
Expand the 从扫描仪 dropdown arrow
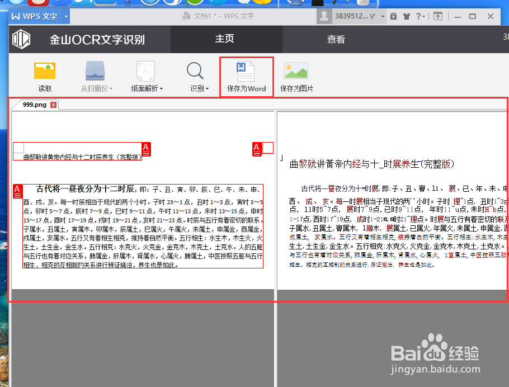(x=110, y=88)
